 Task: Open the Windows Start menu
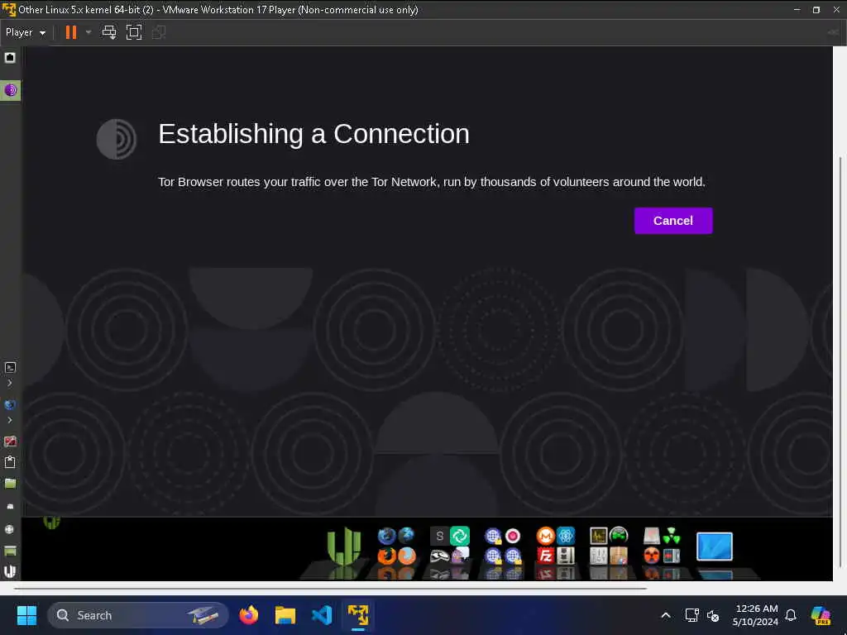(x=26, y=615)
